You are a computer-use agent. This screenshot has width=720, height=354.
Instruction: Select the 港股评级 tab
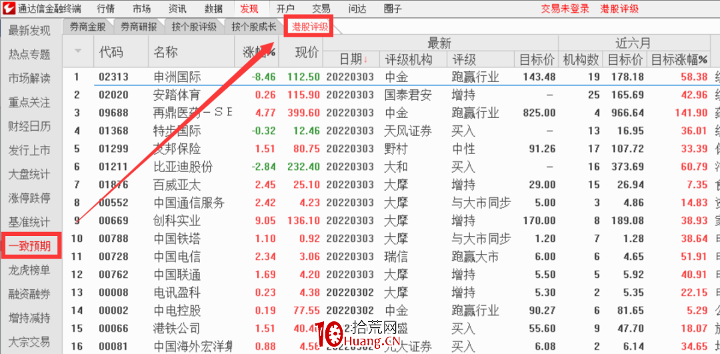310,27
